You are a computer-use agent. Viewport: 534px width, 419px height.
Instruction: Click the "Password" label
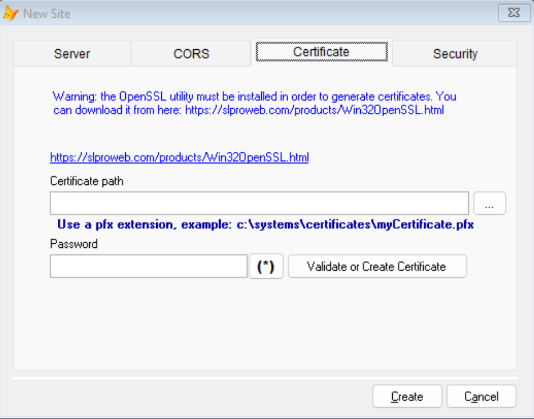(74, 244)
